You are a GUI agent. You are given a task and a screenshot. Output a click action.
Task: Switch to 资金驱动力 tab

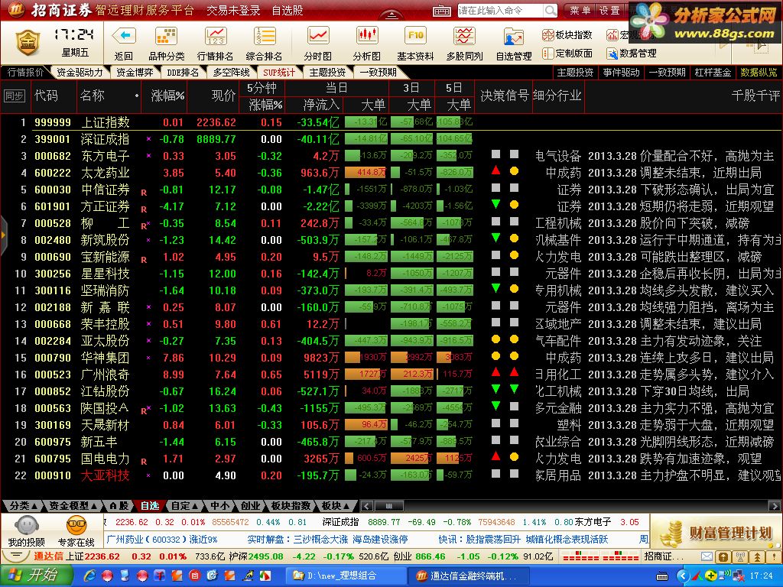(x=80, y=73)
